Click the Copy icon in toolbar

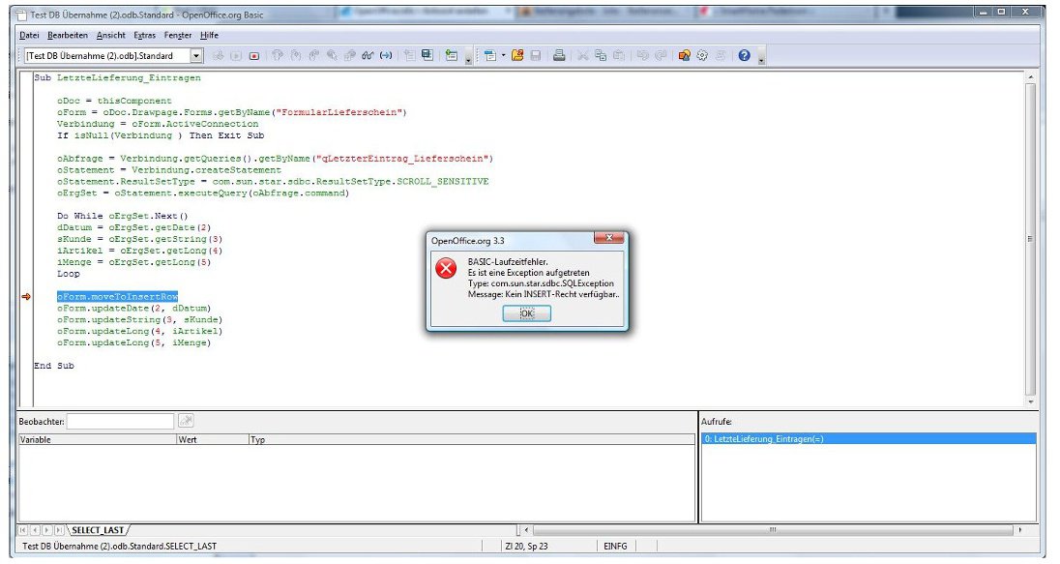[x=601, y=56]
